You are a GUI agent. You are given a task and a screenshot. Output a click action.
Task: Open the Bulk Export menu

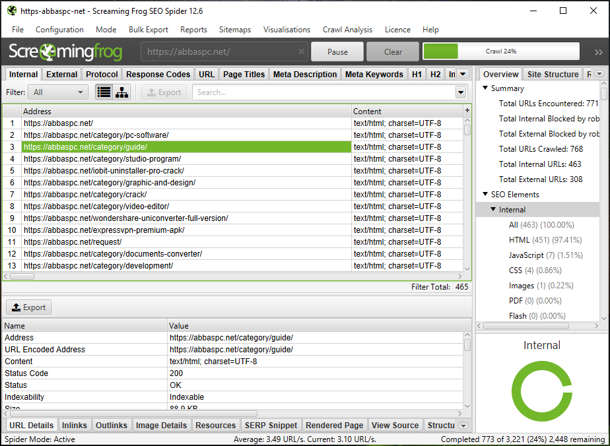(149, 30)
